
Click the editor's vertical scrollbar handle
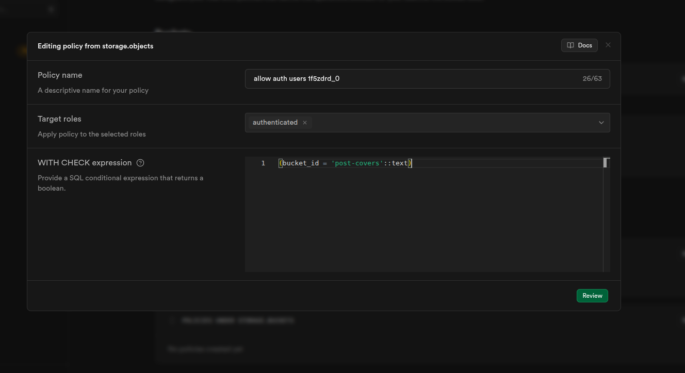(x=607, y=163)
